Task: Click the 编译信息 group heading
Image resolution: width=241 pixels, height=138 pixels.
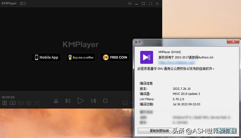Action: pyautogui.click(x=146, y=83)
